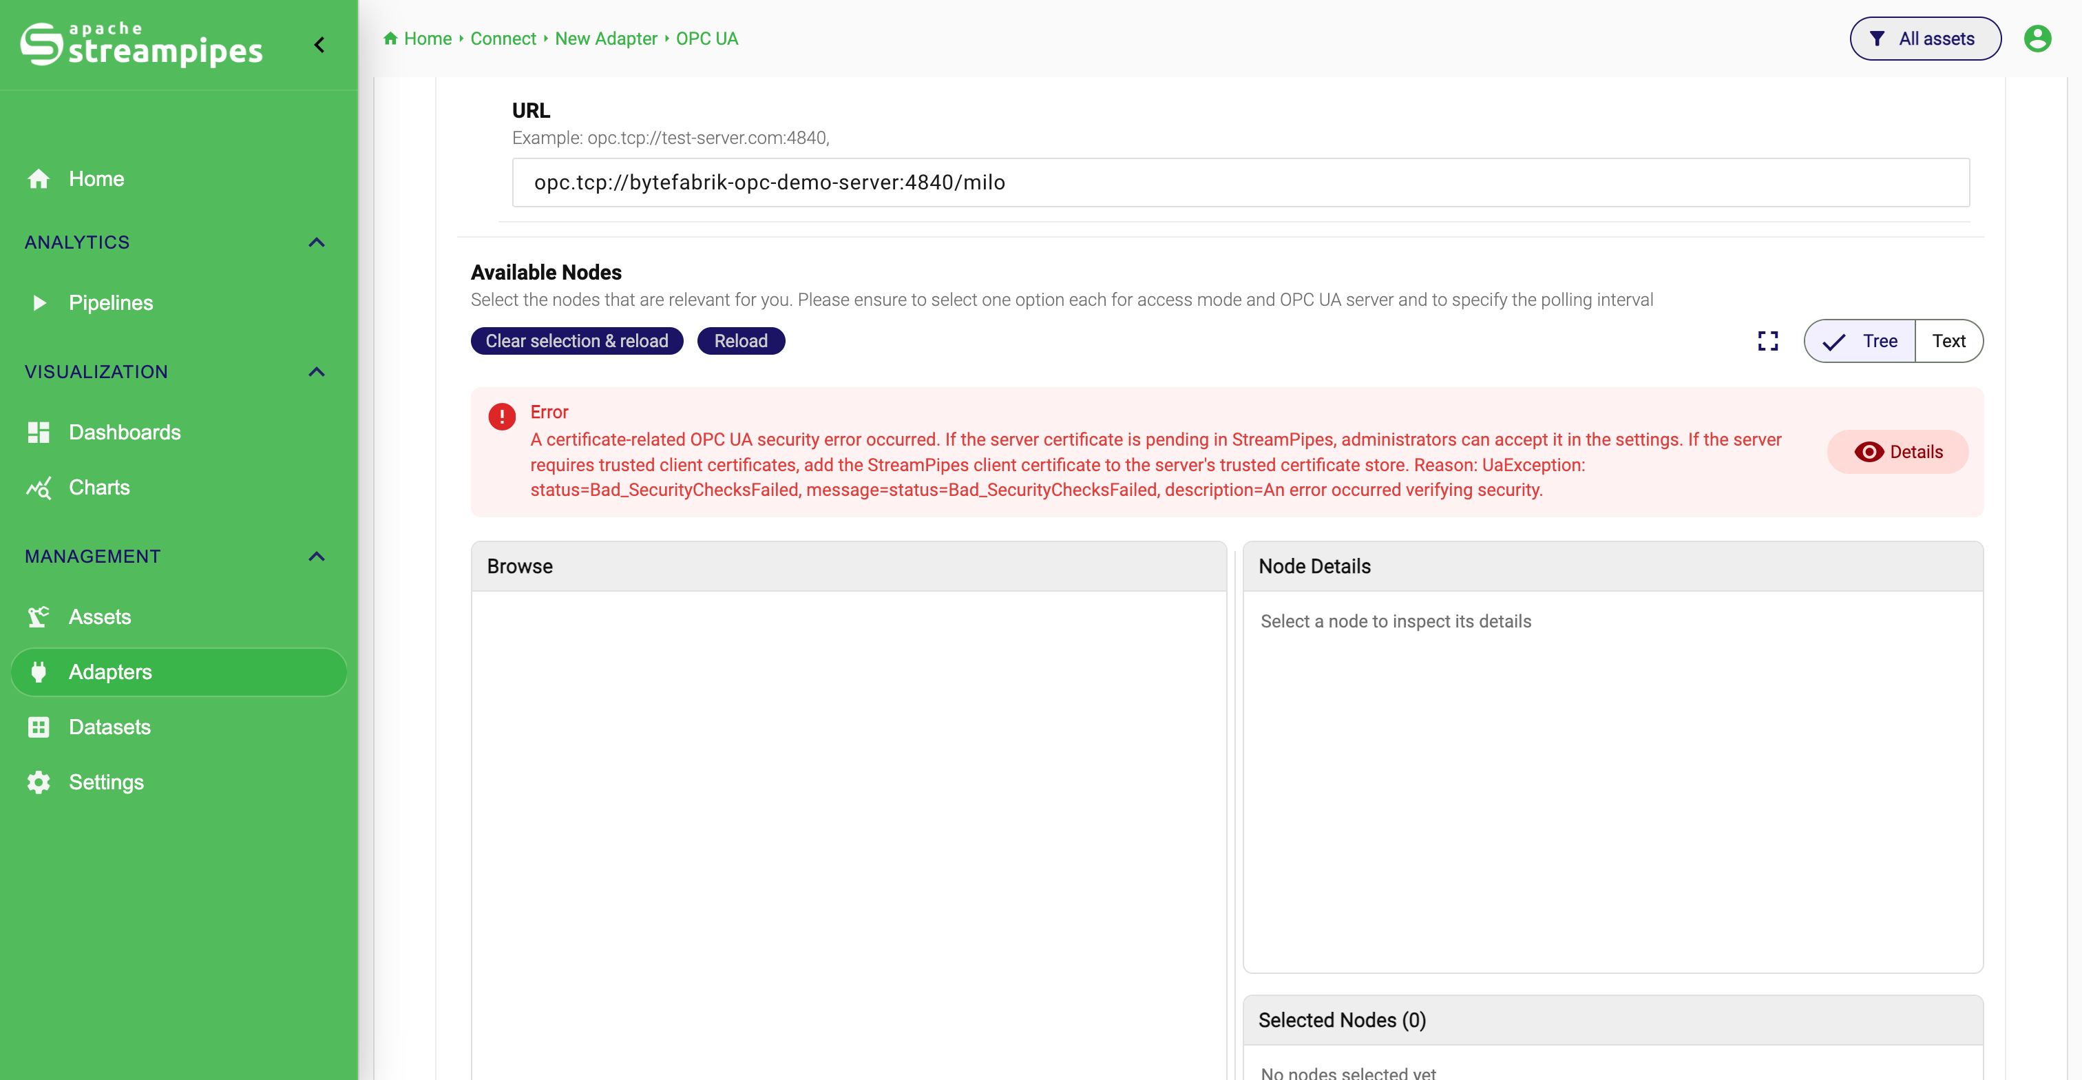Click the Browse panel header

point(849,567)
